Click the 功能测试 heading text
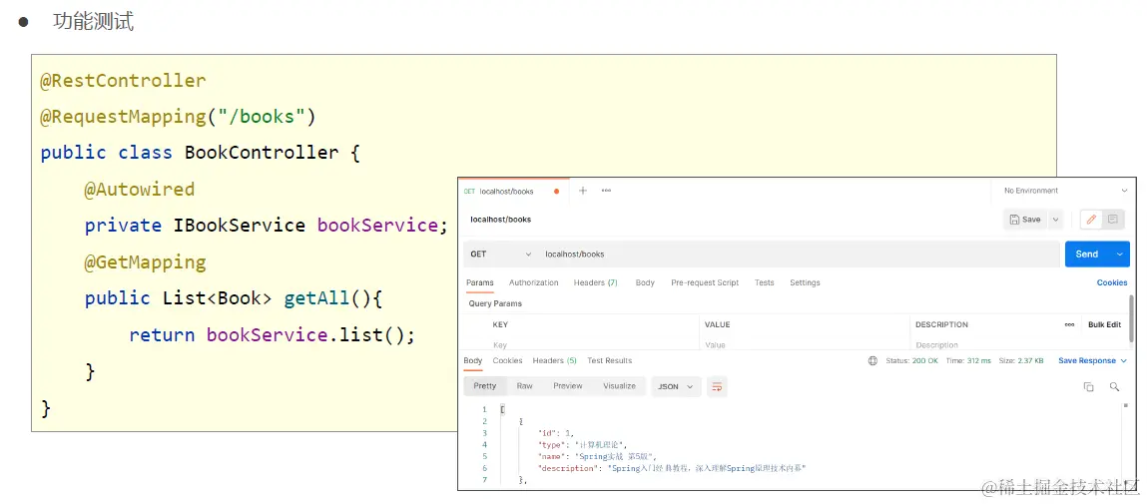Screen dimensions: 1147x504 [94, 21]
